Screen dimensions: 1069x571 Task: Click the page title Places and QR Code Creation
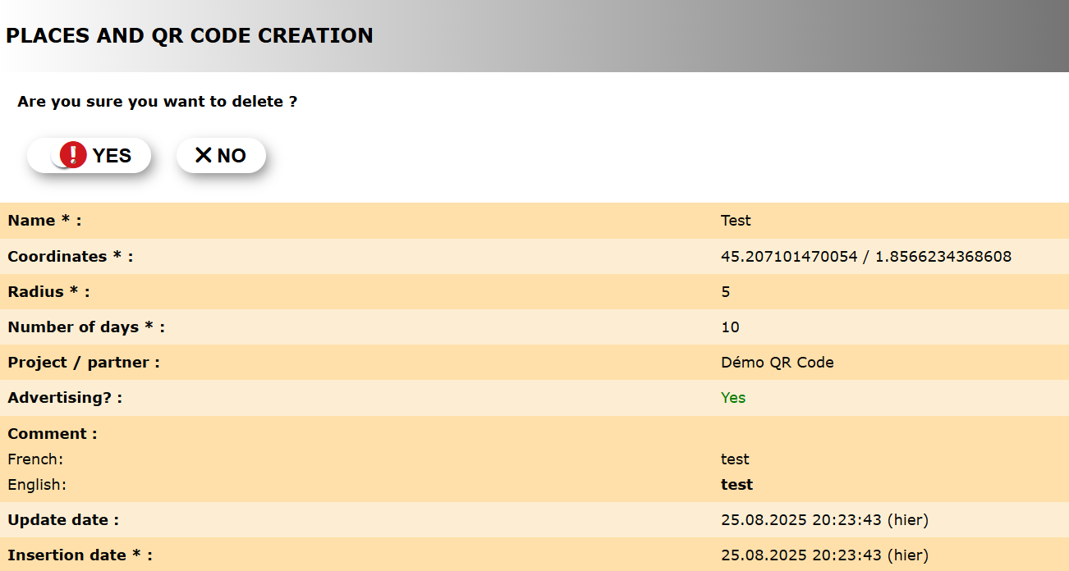coord(190,36)
